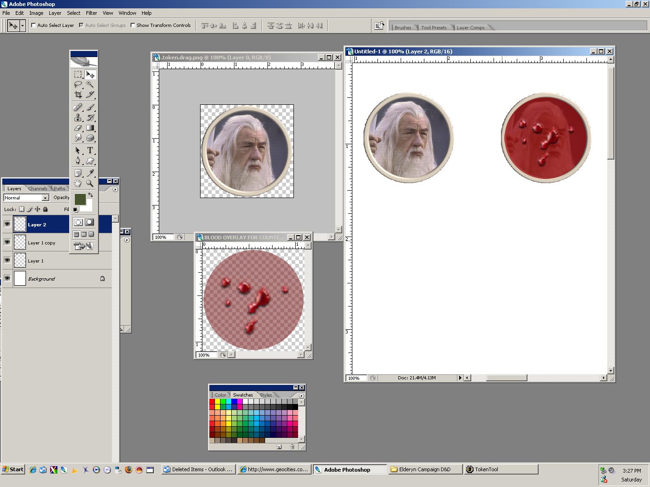Screen dimensions: 650x487
Task: Pick the Gradient tool
Action: (90, 128)
